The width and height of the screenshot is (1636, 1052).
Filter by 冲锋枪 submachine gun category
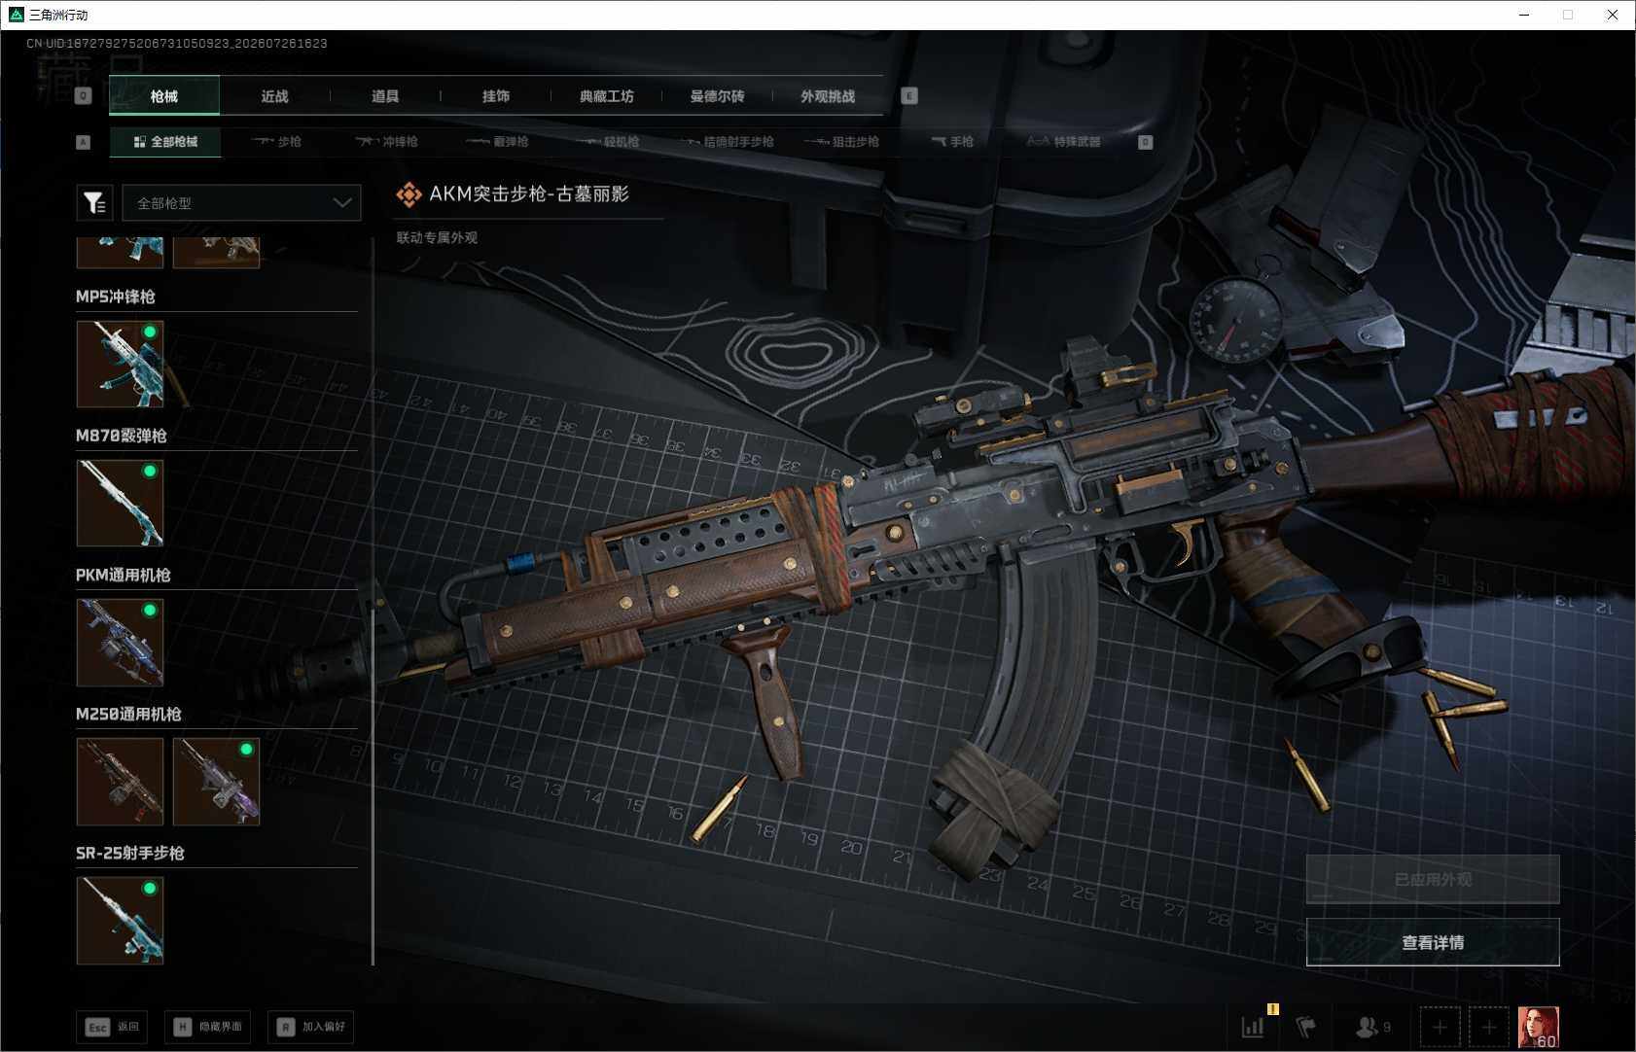(386, 142)
